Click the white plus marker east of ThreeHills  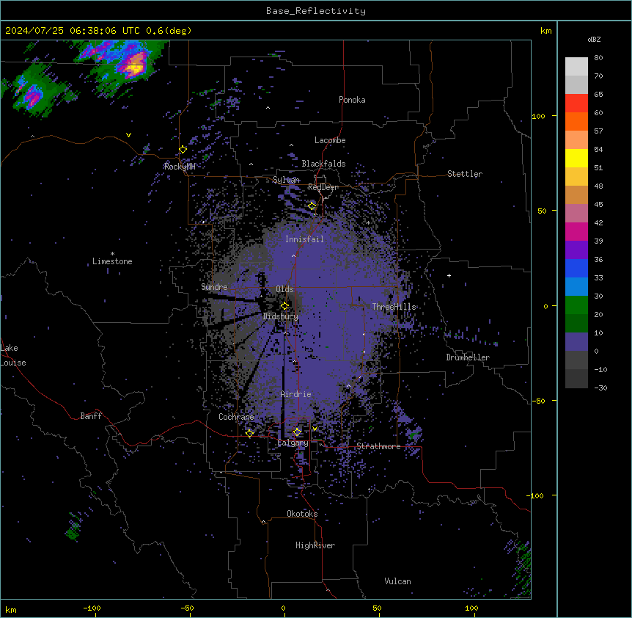(x=449, y=275)
